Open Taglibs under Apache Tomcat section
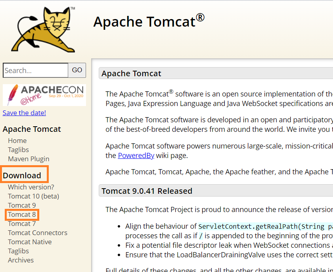 pyautogui.click(x=18, y=150)
